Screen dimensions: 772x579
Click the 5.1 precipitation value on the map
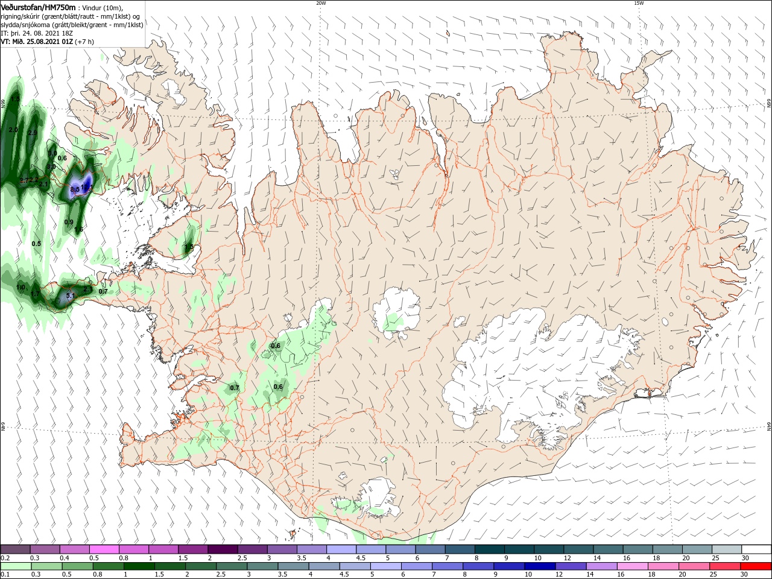click(x=70, y=296)
